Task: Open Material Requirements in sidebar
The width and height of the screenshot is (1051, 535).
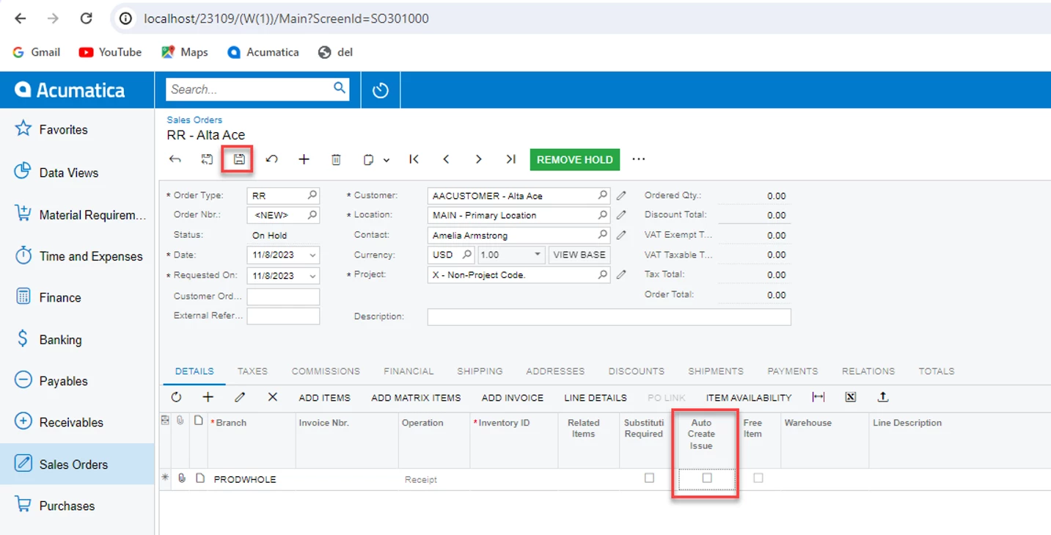Action: tap(77, 214)
